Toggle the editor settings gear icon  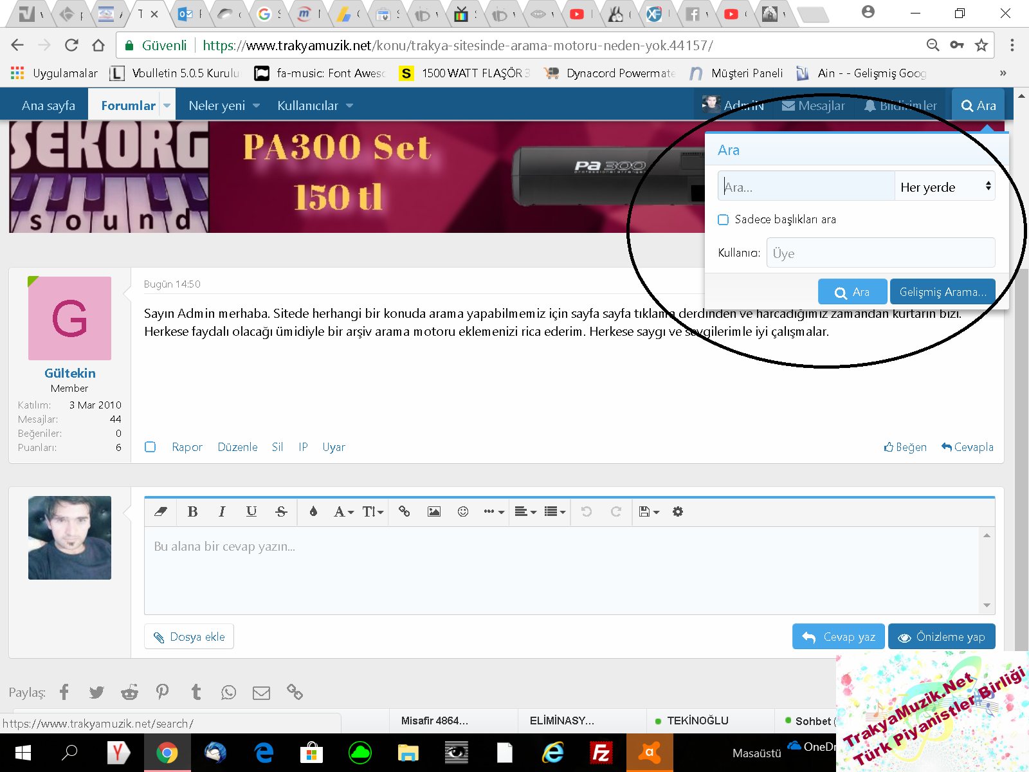[x=678, y=511]
